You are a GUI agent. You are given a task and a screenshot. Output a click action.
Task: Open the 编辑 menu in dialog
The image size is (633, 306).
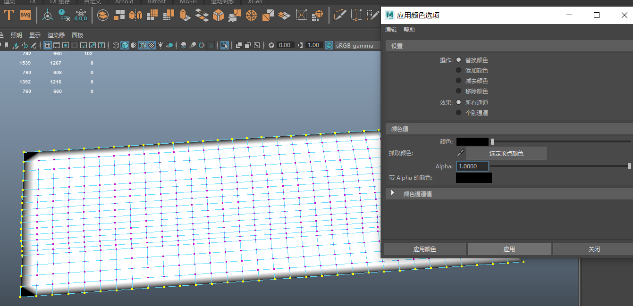391,30
